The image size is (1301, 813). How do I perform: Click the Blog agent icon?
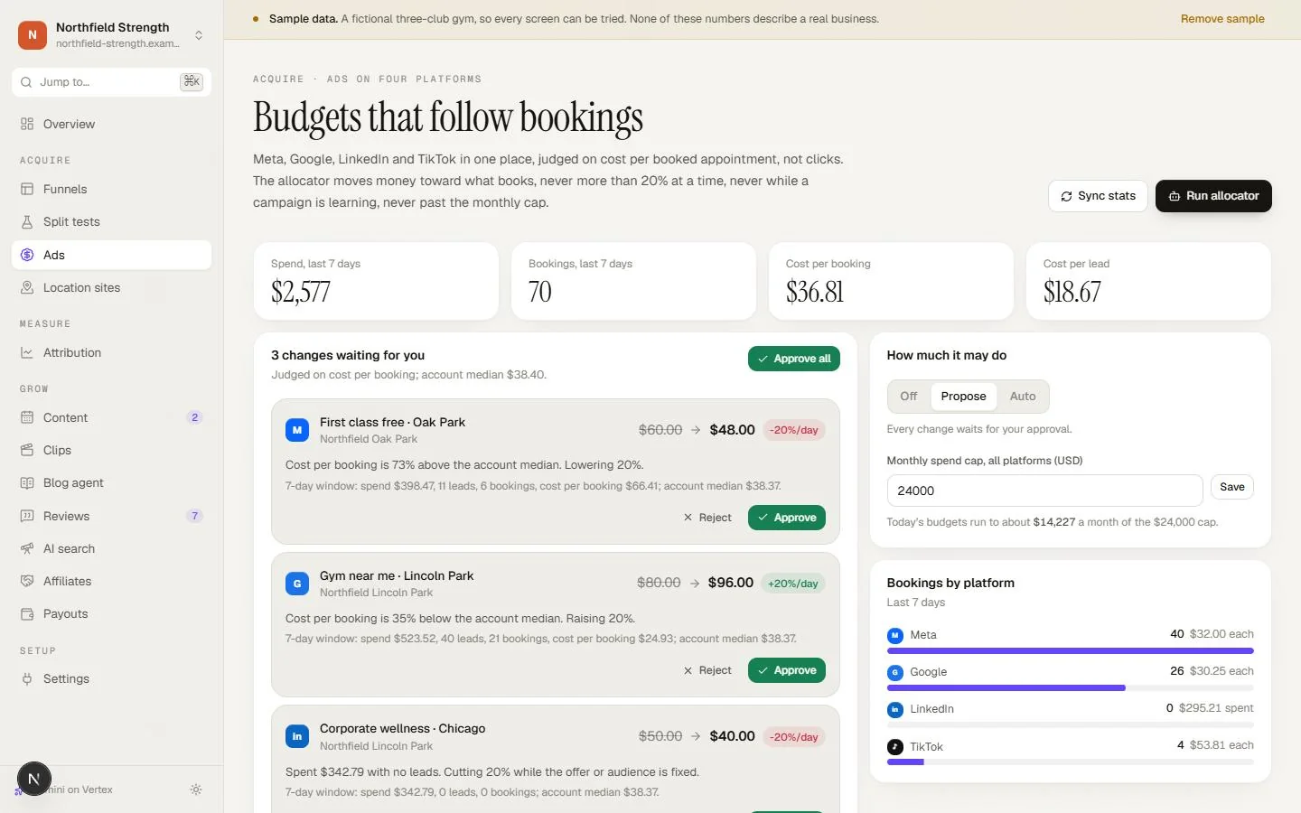(27, 482)
